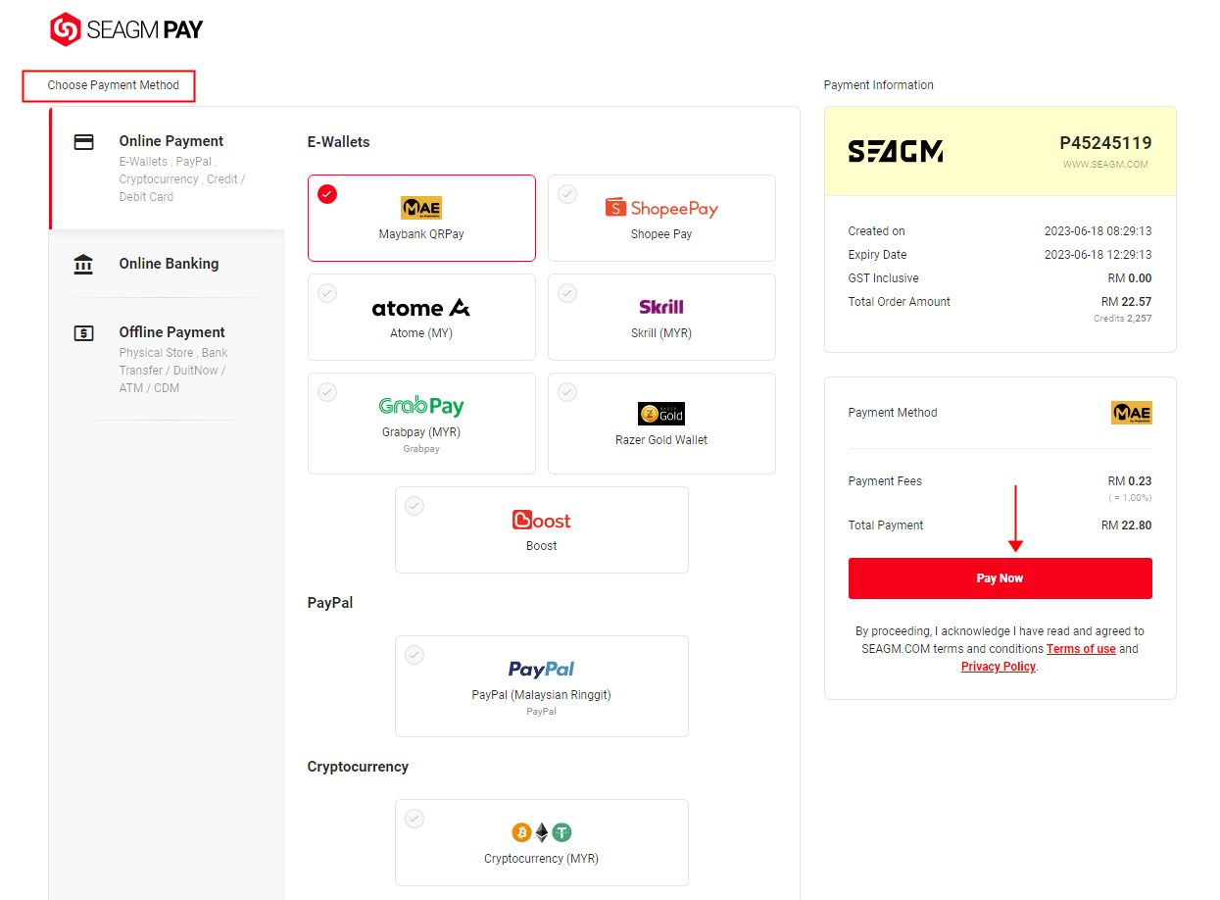Click the "Cryptocurrency (MYR)" label
Image resolution: width=1220 pixels, height=900 pixels.
(542, 859)
